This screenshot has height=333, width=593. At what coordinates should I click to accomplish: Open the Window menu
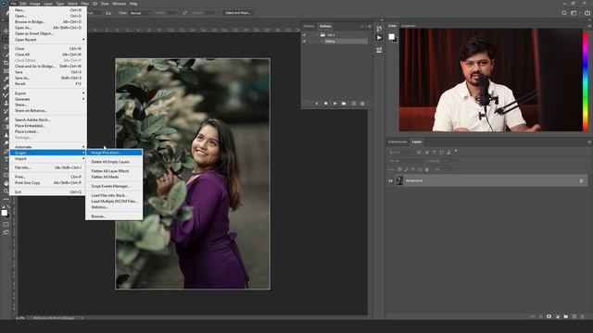click(119, 4)
